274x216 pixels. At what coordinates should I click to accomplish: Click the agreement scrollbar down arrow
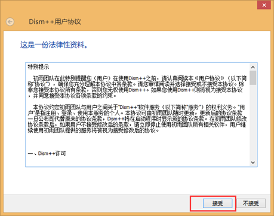[253, 163]
